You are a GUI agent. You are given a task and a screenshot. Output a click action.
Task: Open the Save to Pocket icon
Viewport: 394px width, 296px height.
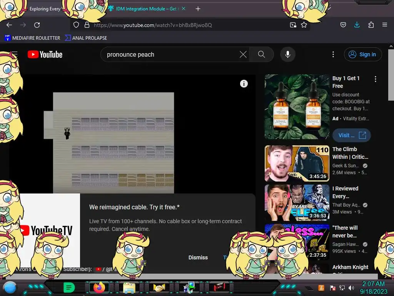click(x=343, y=25)
